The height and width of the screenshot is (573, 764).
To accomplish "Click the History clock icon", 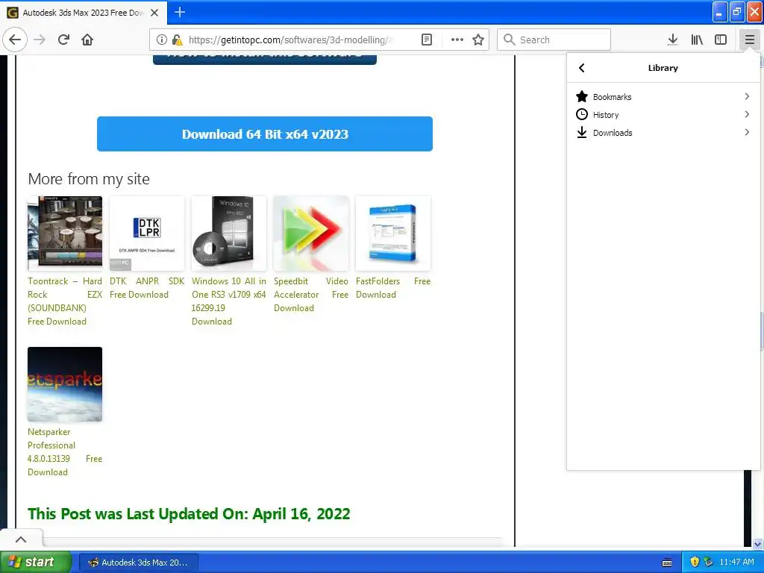I will (582, 114).
